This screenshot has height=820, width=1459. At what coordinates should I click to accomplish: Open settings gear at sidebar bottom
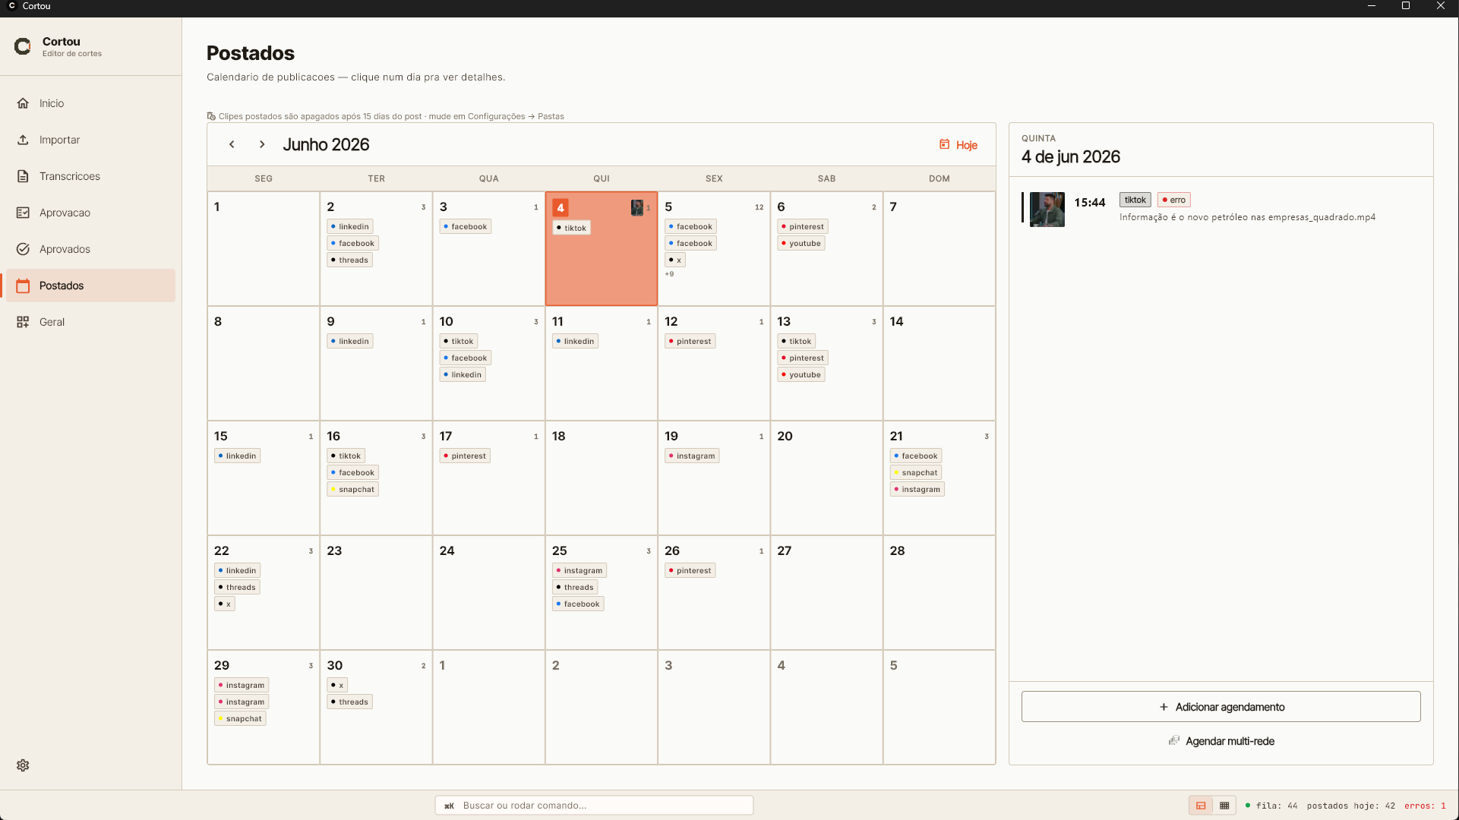click(23, 765)
